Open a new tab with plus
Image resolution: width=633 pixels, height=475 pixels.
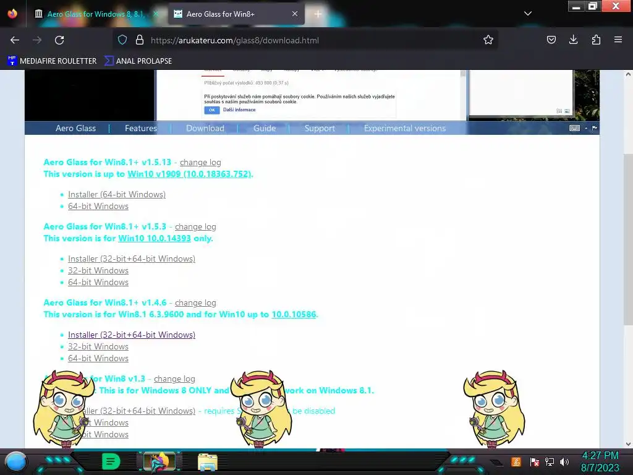point(318,14)
